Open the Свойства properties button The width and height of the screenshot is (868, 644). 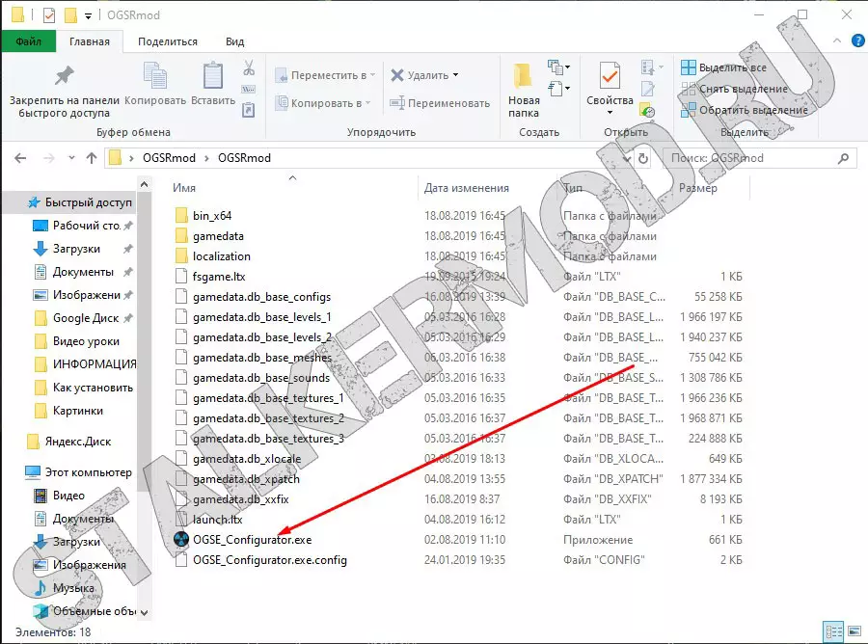[610, 89]
